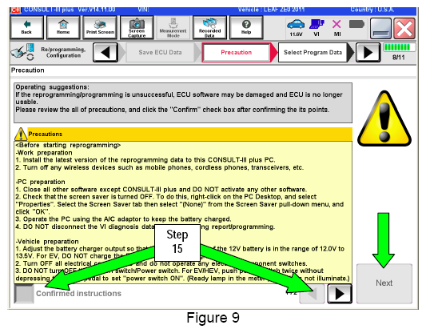Click the Next button
This screenshot has width=426, height=333.
384,283
